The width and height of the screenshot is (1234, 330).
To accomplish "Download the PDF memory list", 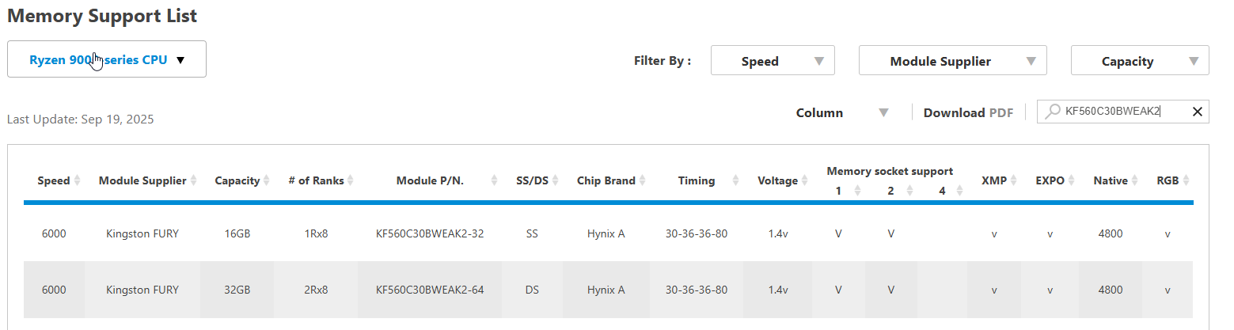I will pos(967,112).
